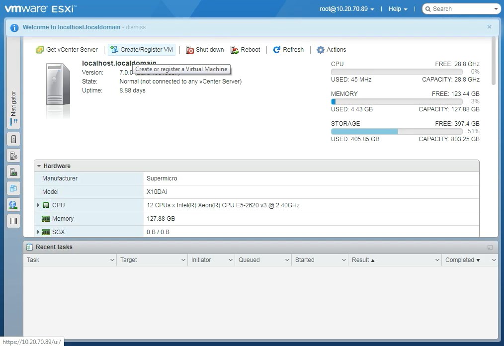Click the info icon in welcome banner
Screen dimensions: 504x346
click(x=14, y=28)
